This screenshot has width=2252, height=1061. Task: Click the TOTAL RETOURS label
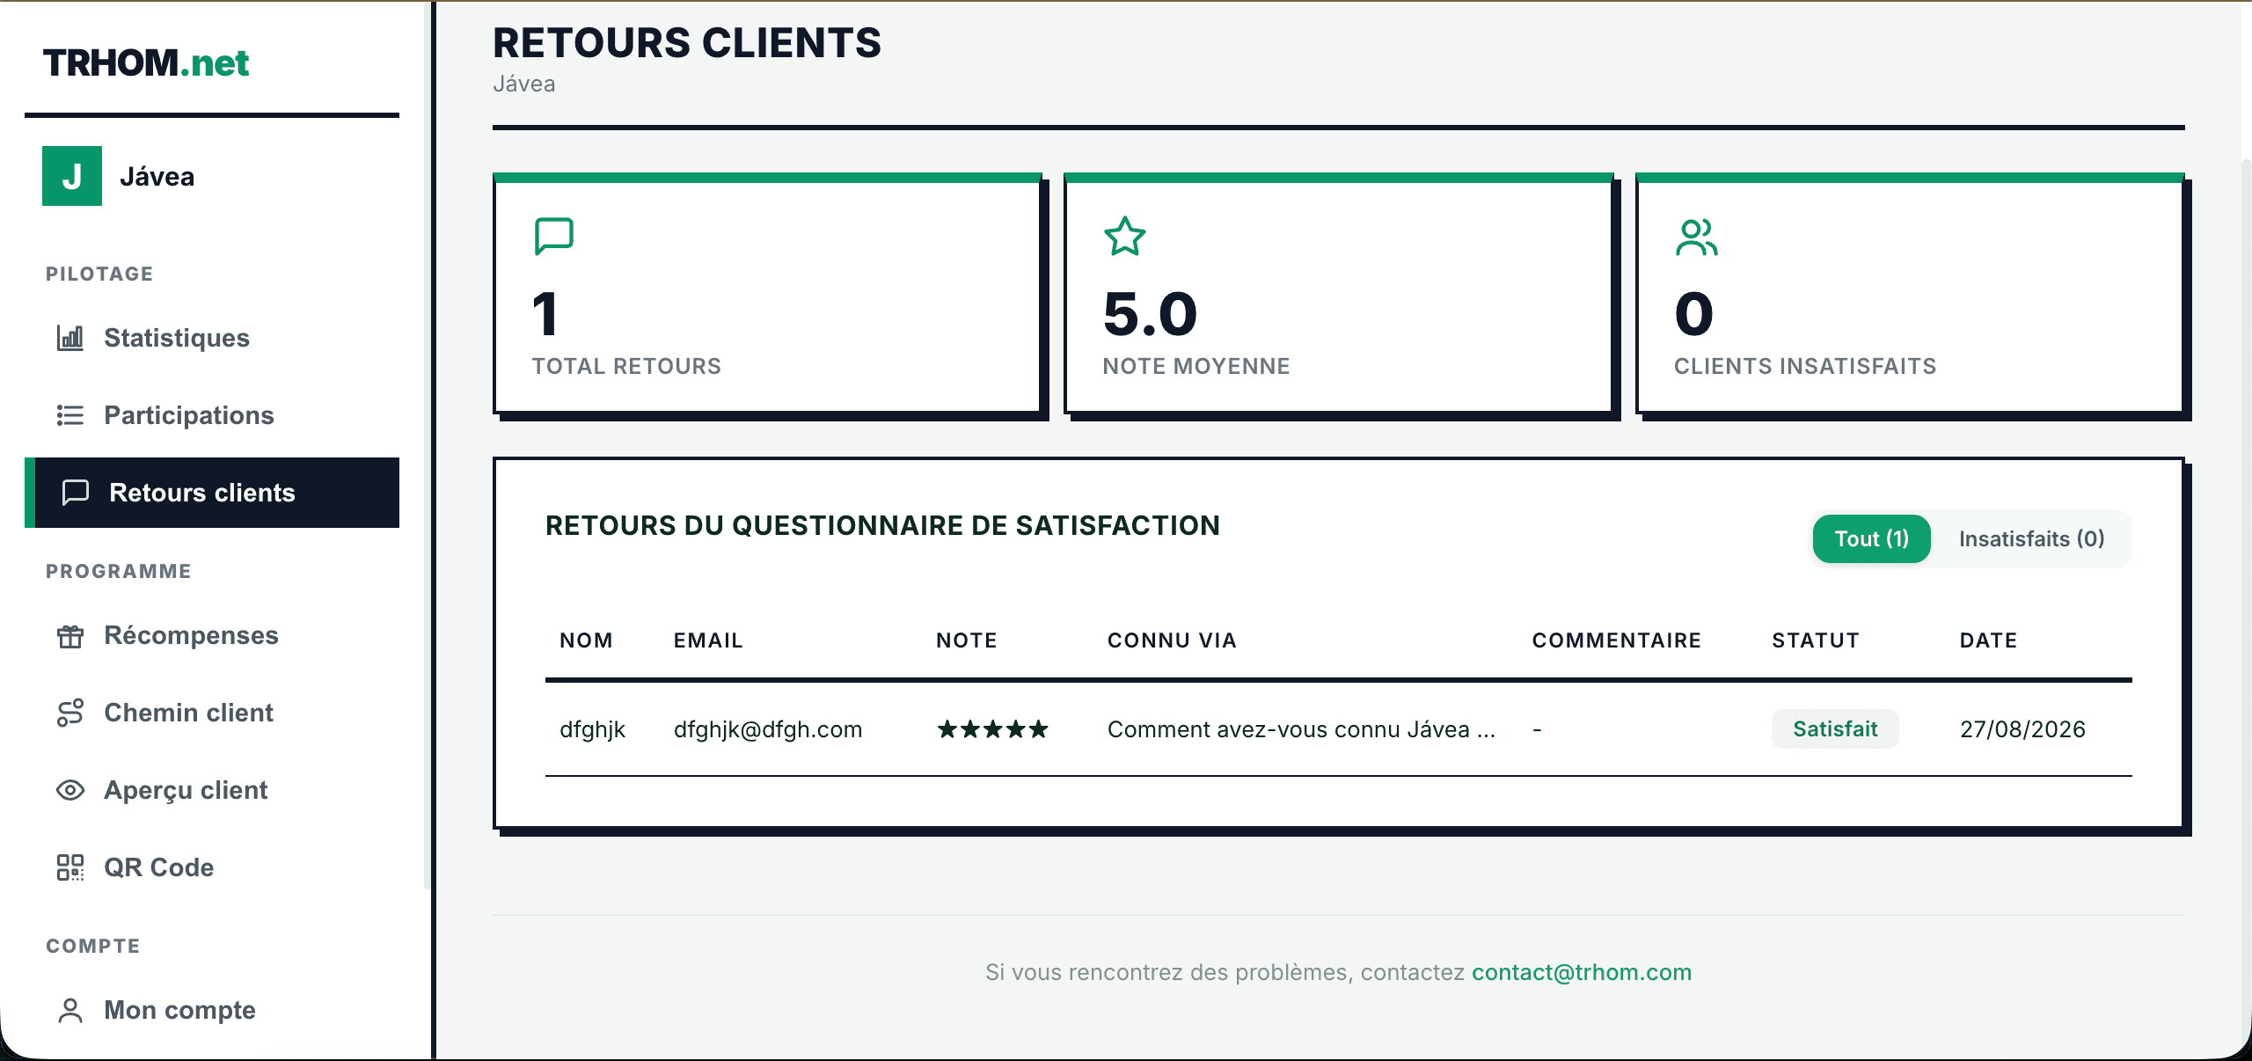pos(626,366)
